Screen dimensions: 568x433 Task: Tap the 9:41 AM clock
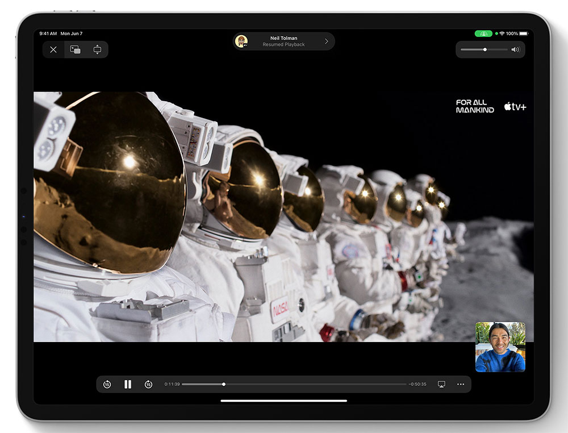(48, 34)
